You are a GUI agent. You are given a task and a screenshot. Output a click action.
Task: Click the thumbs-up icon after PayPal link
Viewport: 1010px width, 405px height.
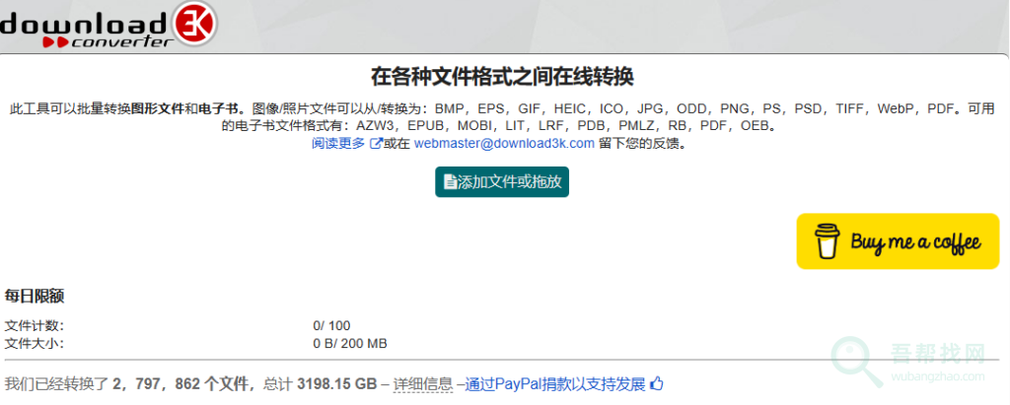pos(657,383)
